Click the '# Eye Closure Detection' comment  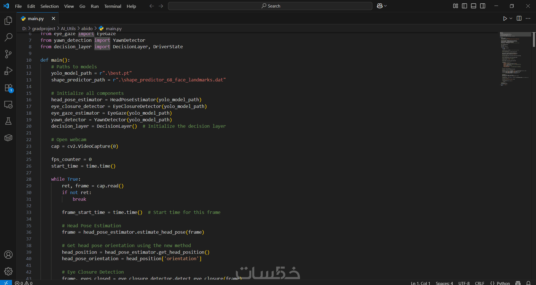pyautogui.click(x=93, y=272)
